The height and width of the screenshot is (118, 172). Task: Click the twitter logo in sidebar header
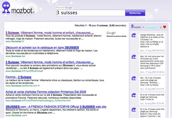(x=152, y=27)
